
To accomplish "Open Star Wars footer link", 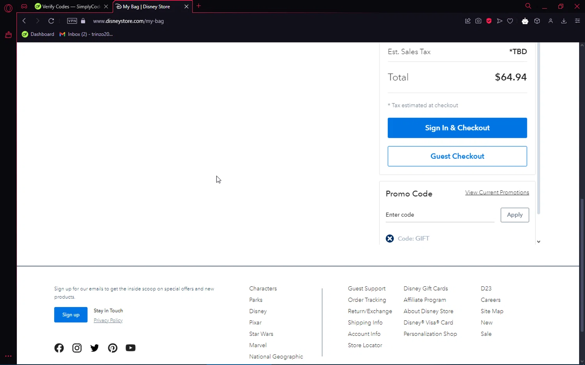I will 261,334.
